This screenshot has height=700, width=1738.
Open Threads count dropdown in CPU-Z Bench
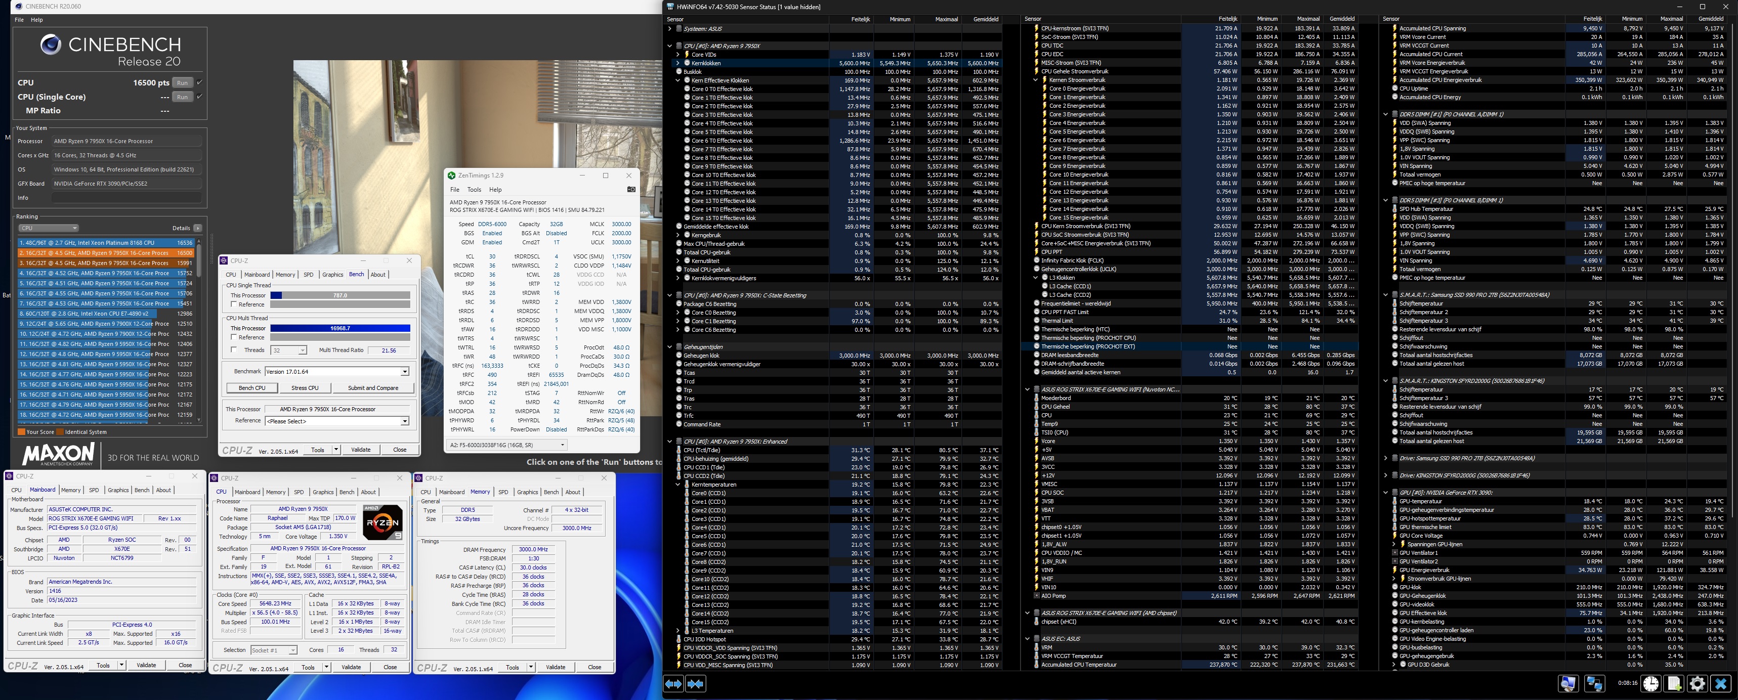[x=289, y=350]
